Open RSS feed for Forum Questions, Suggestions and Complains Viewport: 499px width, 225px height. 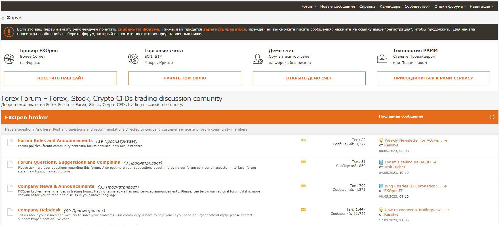click(303, 162)
